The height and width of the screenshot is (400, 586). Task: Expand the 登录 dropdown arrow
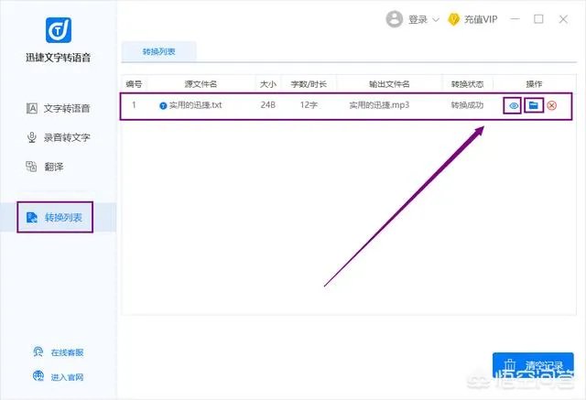(x=436, y=19)
